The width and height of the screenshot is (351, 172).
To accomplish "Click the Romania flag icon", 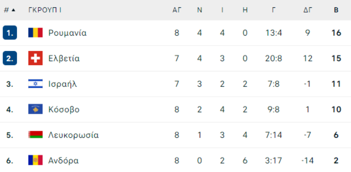I will click(x=35, y=33).
